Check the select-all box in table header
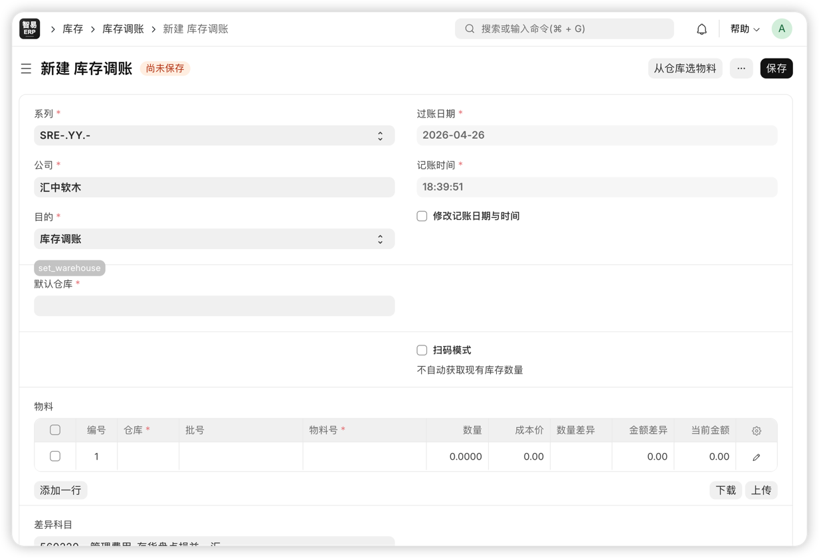The width and height of the screenshot is (819, 558). coord(55,430)
